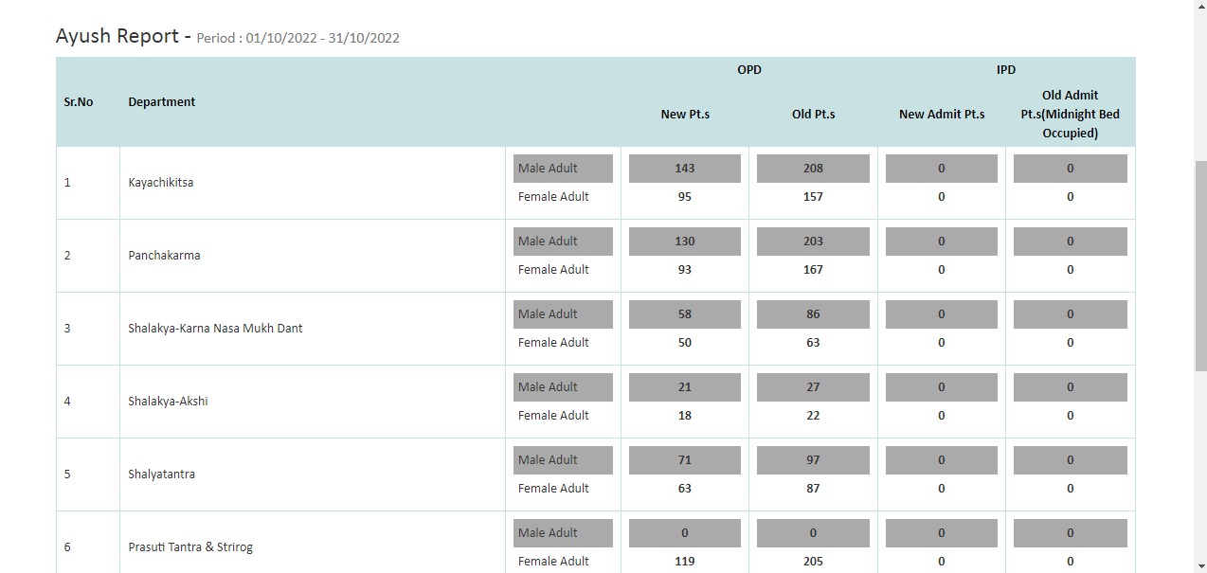This screenshot has width=1207, height=573.
Task: Click the New Pt.s column header
Action: click(x=685, y=115)
